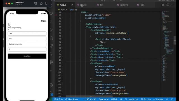Click animationType="slide" on line 81
The width and height of the screenshot is (179, 101).
[x=98, y=15]
